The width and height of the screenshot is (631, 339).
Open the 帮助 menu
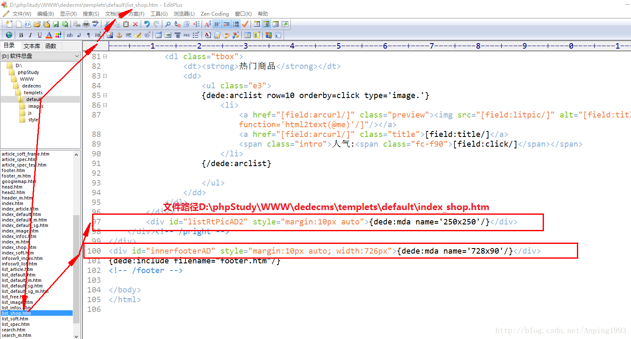262,14
